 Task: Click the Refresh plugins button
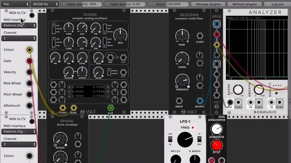coord(245,4)
